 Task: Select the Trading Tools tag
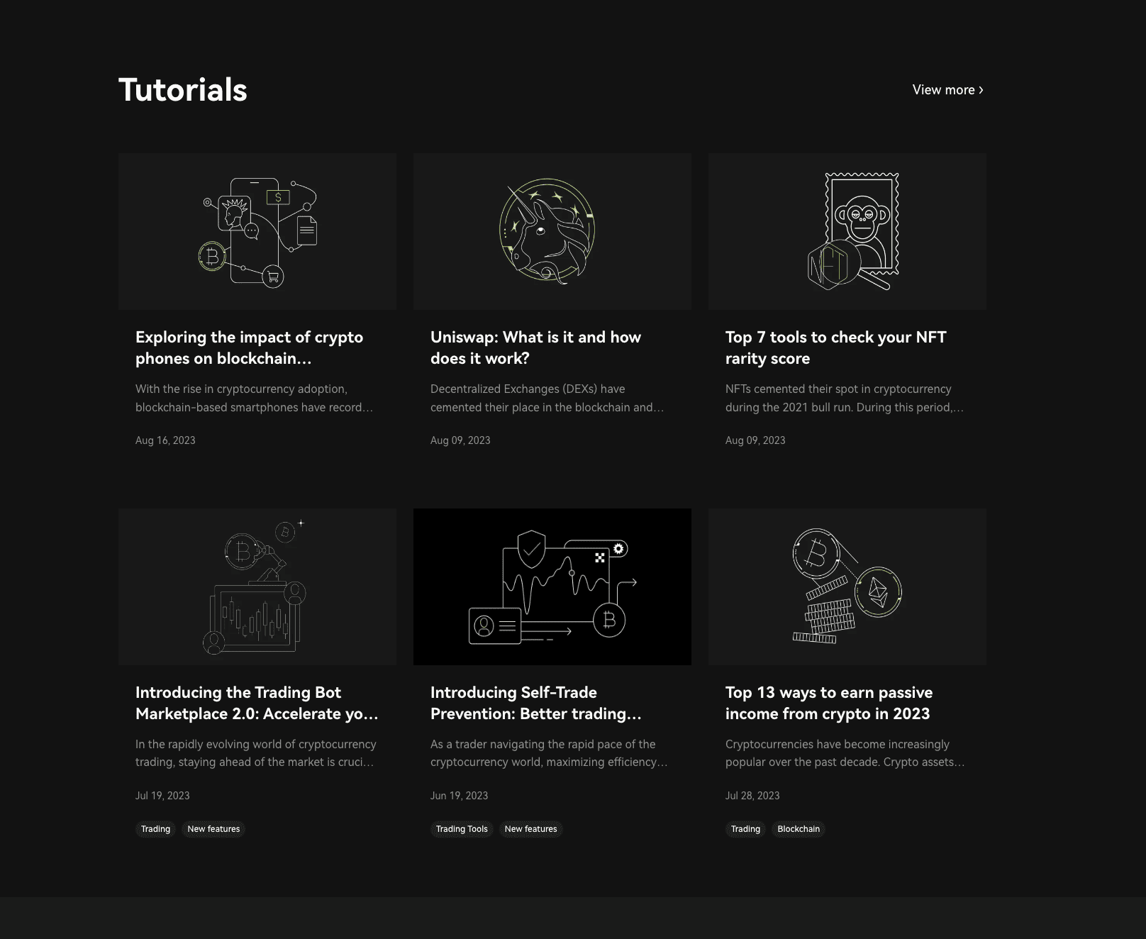[x=462, y=829]
